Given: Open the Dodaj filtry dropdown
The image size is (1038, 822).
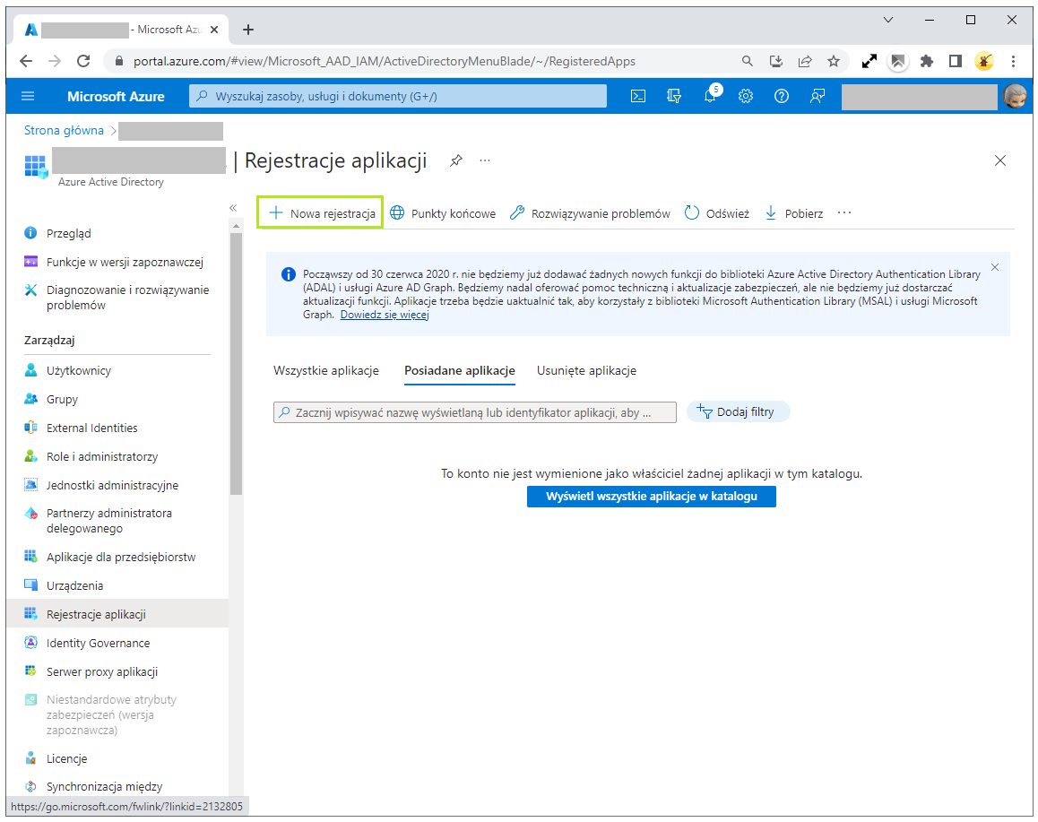Looking at the screenshot, I should tap(738, 411).
